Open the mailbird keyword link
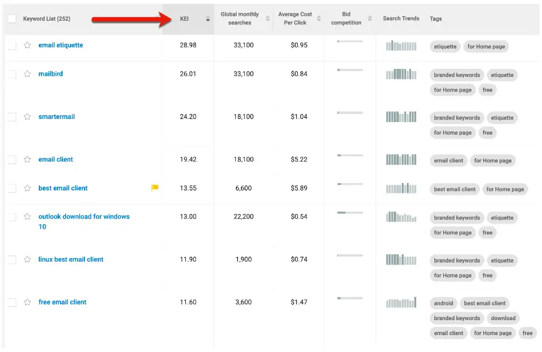Image resolution: width=542 pixels, height=352 pixels. [x=51, y=74]
